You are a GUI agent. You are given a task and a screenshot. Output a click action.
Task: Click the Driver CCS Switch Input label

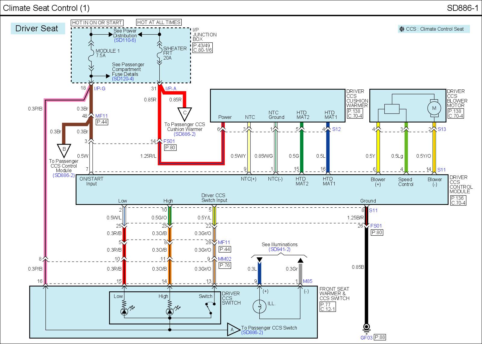tap(214, 198)
